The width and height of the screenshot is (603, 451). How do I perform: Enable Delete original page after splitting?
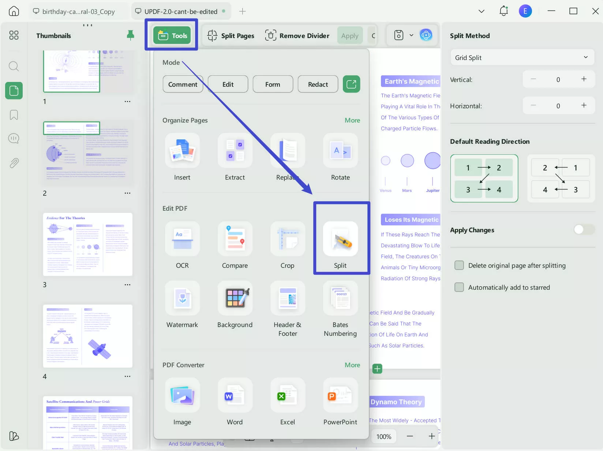[x=459, y=265]
